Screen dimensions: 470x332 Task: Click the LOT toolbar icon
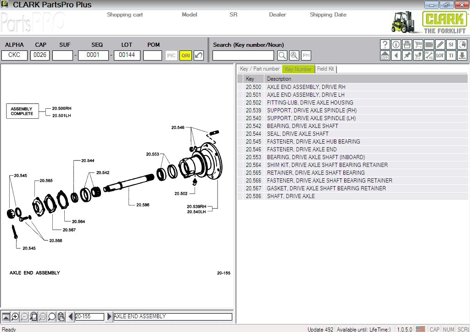point(441,55)
